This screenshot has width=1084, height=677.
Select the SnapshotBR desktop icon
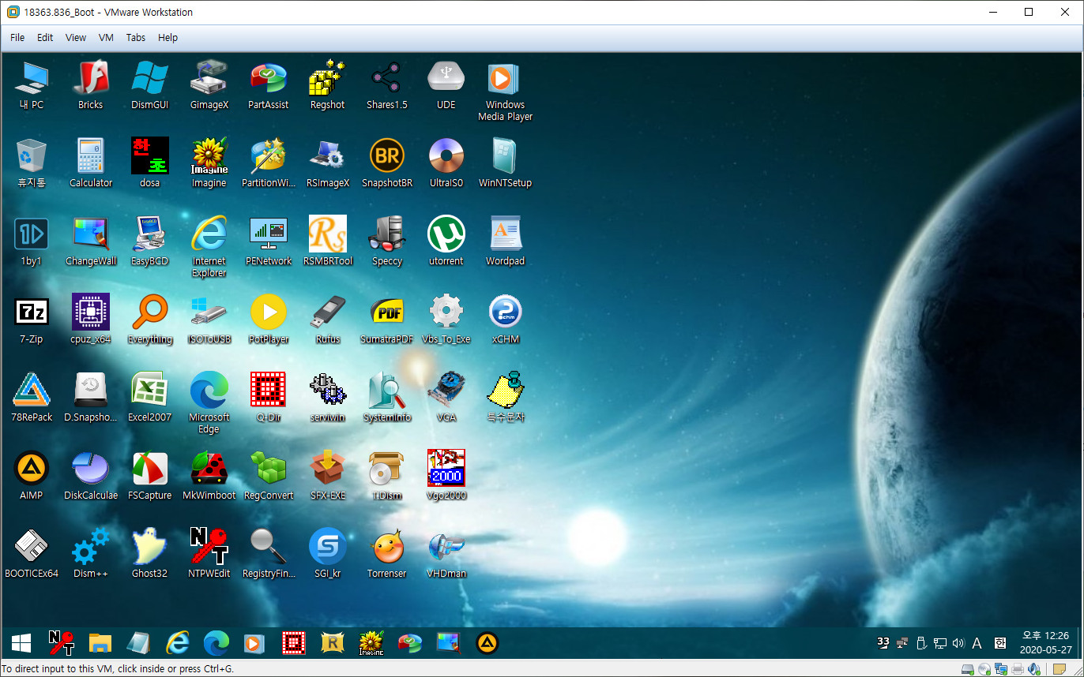click(387, 163)
